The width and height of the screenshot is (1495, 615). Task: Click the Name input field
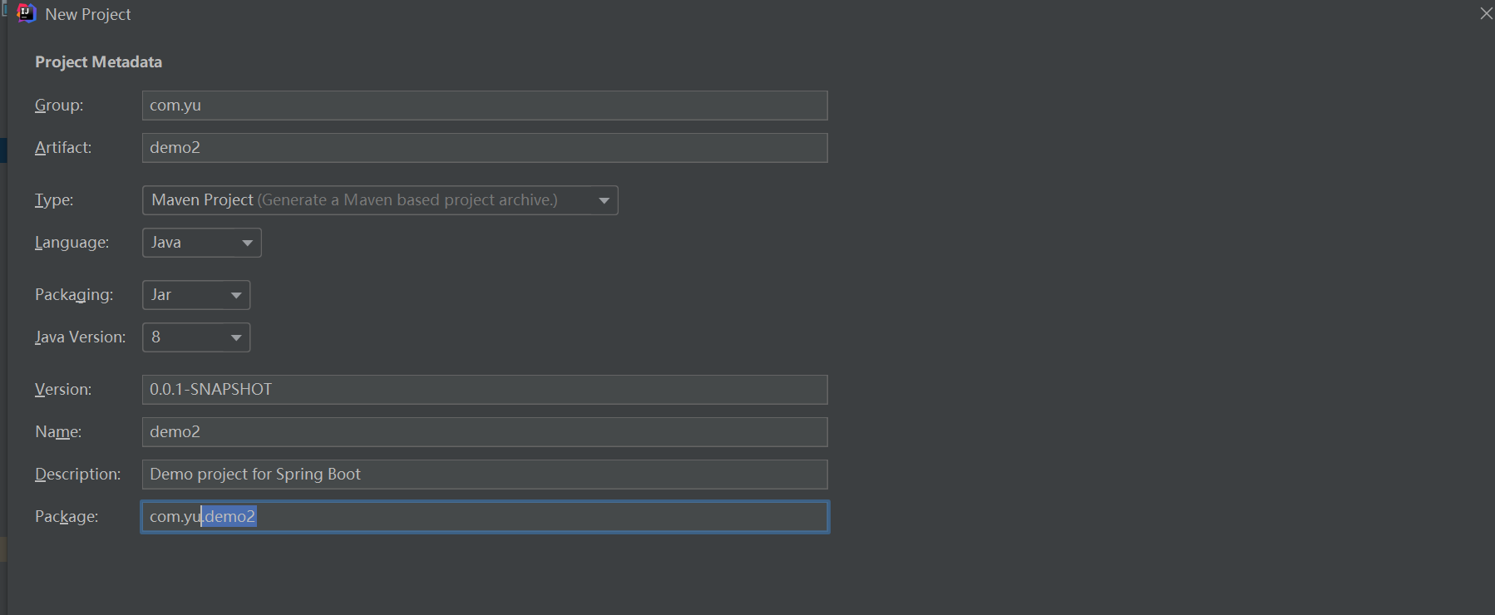click(x=485, y=432)
